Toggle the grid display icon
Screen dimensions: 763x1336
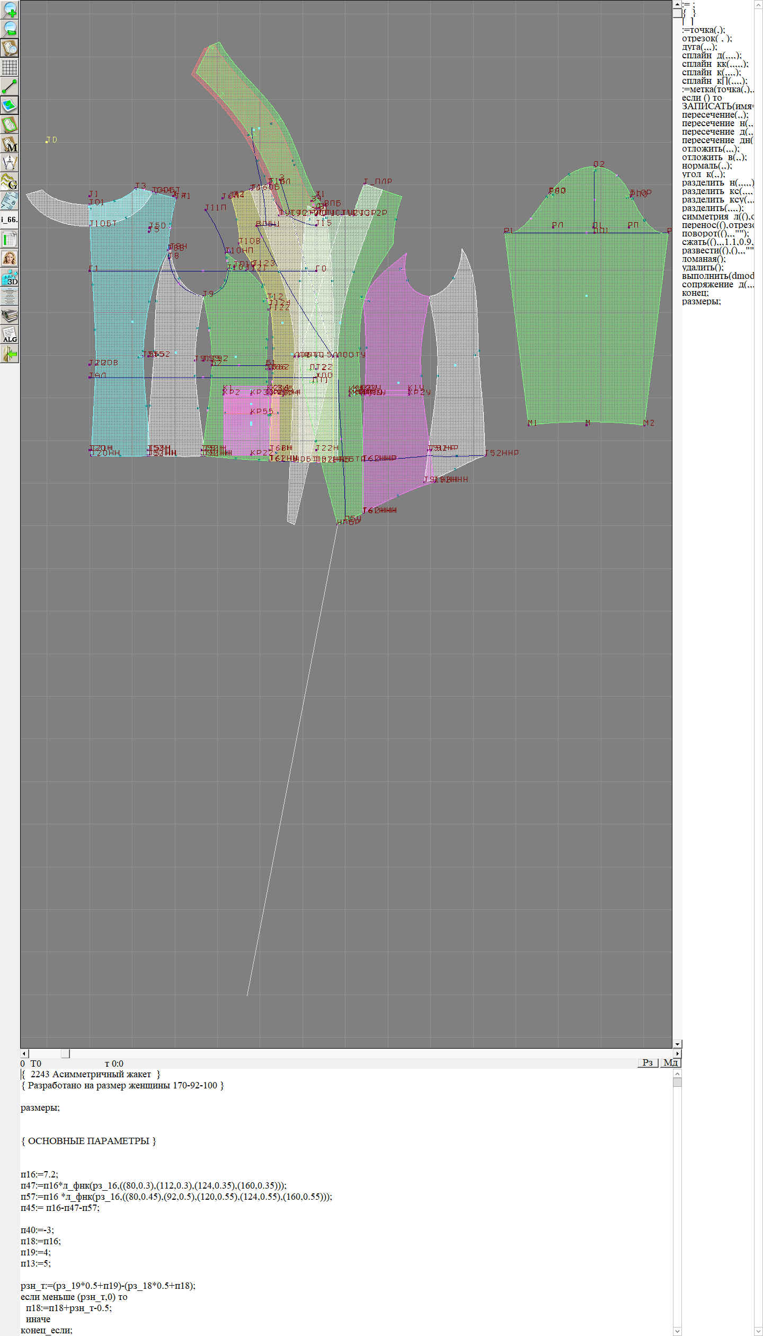coord(10,67)
